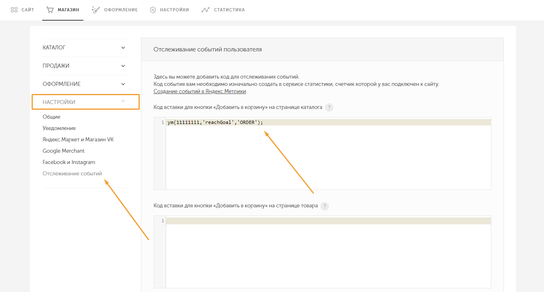Open the Создание событий в Яндекс.Метрики link
544x292 pixels.
click(200, 92)
